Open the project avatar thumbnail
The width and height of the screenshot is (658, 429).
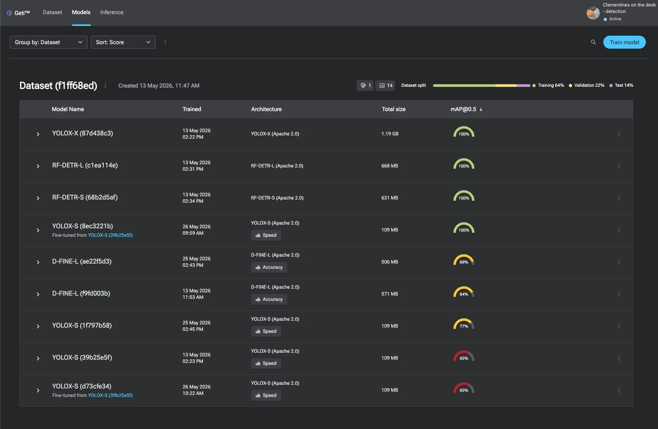[x=593, y=13]
